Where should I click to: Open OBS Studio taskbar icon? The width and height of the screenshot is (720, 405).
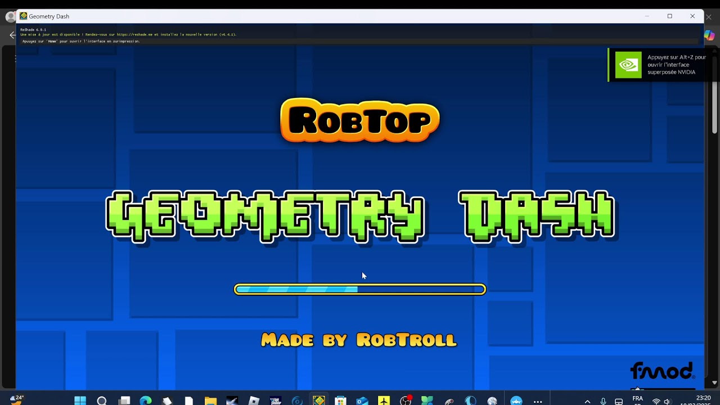click(406, 400)
